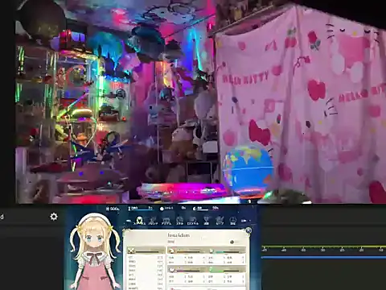This screenshot has width=386, height=290.
Task: Click the gold coin counter in the top bar
Action: click(113, 209)
